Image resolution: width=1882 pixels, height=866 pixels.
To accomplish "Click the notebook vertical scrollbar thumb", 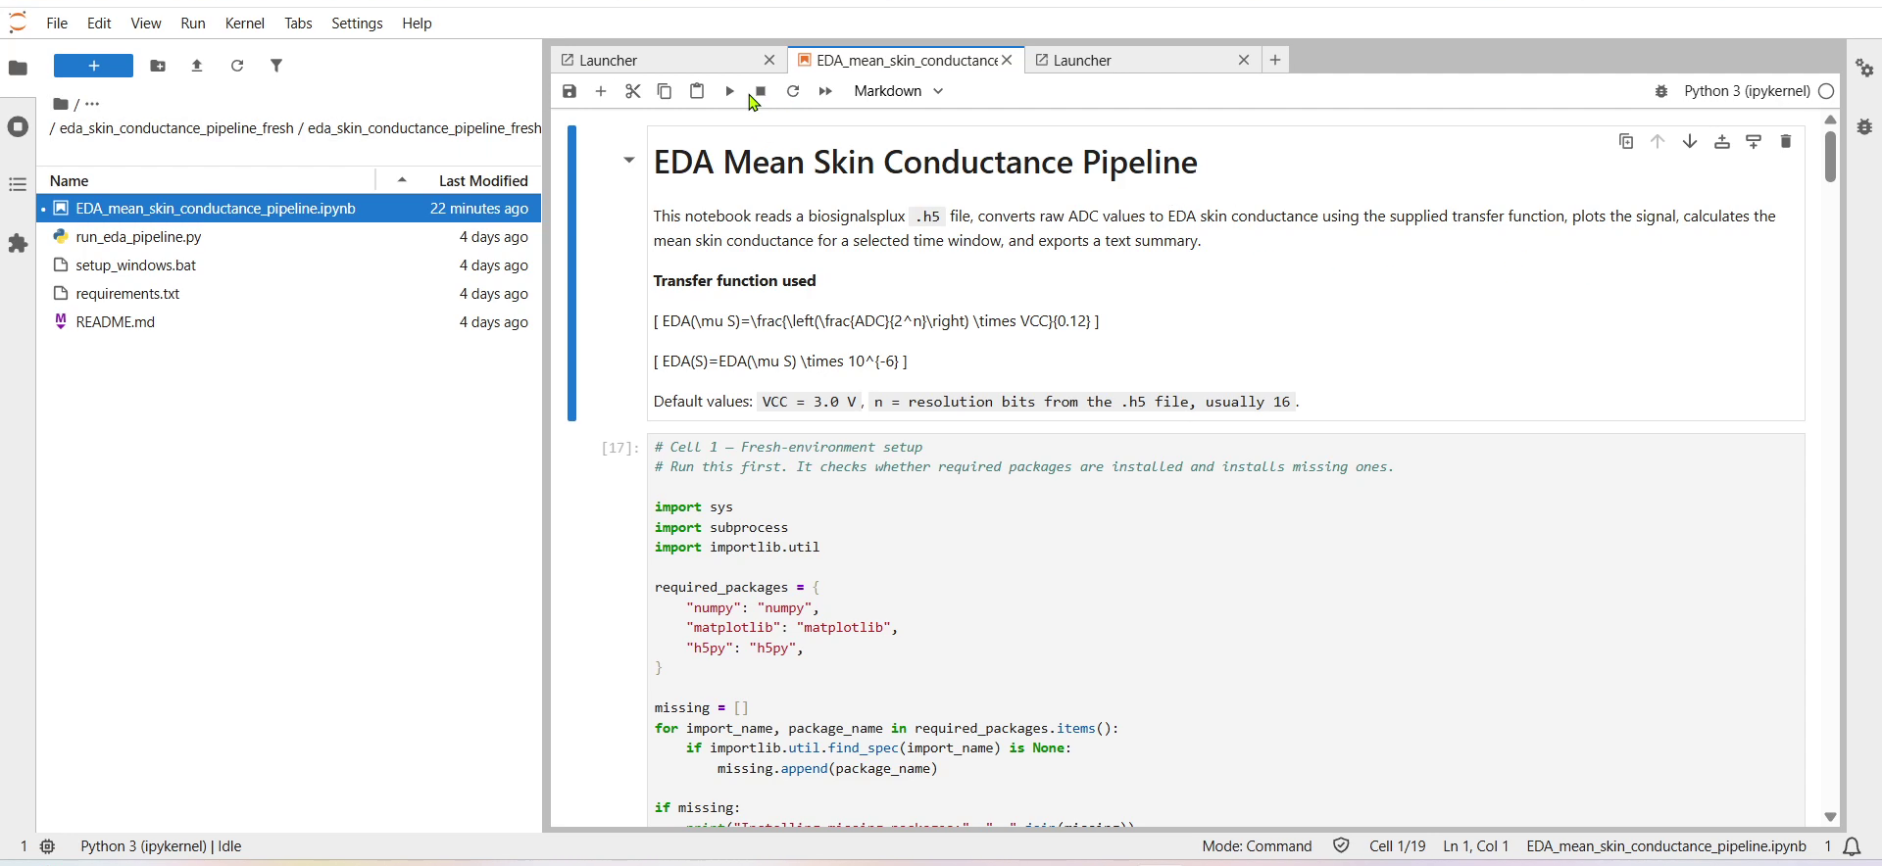I will (x=1830, y=156).
